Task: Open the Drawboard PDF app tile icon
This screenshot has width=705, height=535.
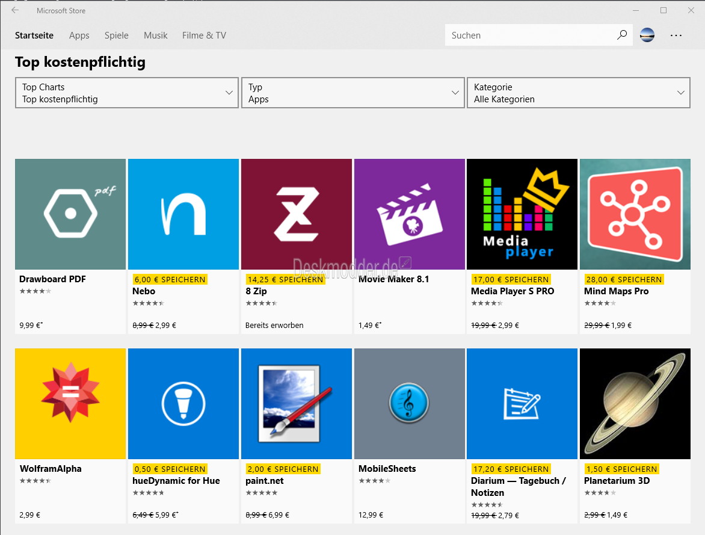Action: [70, 214]
